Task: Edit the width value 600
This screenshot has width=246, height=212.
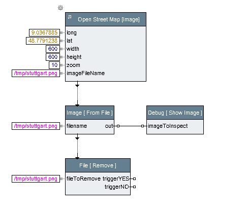Action: [x=53, y=49]
